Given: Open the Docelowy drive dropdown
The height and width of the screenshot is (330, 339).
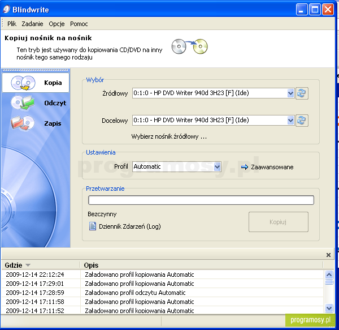Looking at the screenshot, I should [290, 121].
